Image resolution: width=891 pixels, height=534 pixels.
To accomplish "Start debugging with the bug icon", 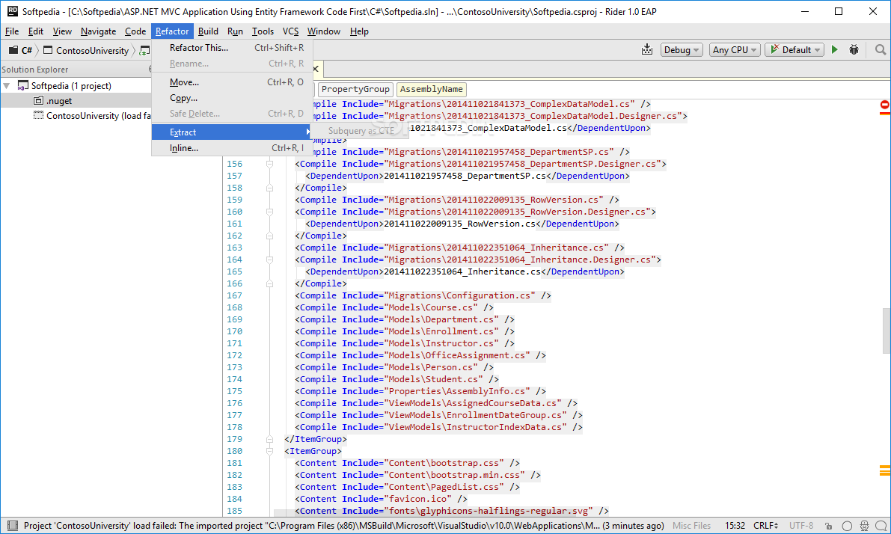I will coord(854,50).
